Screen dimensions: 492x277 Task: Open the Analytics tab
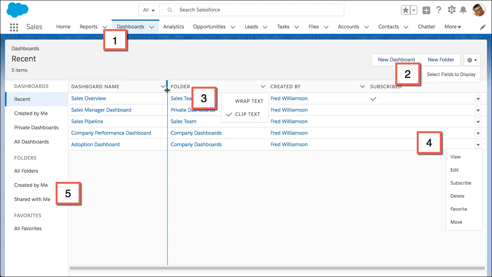pos(173,27)
